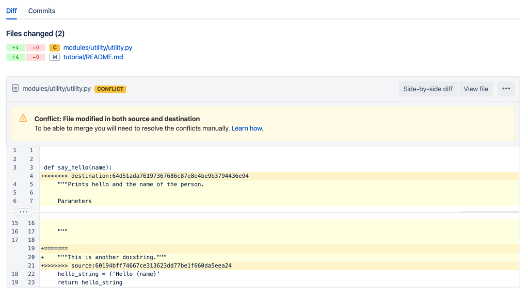Click the orange C conflict badge for utility.py

pos(54,47)
